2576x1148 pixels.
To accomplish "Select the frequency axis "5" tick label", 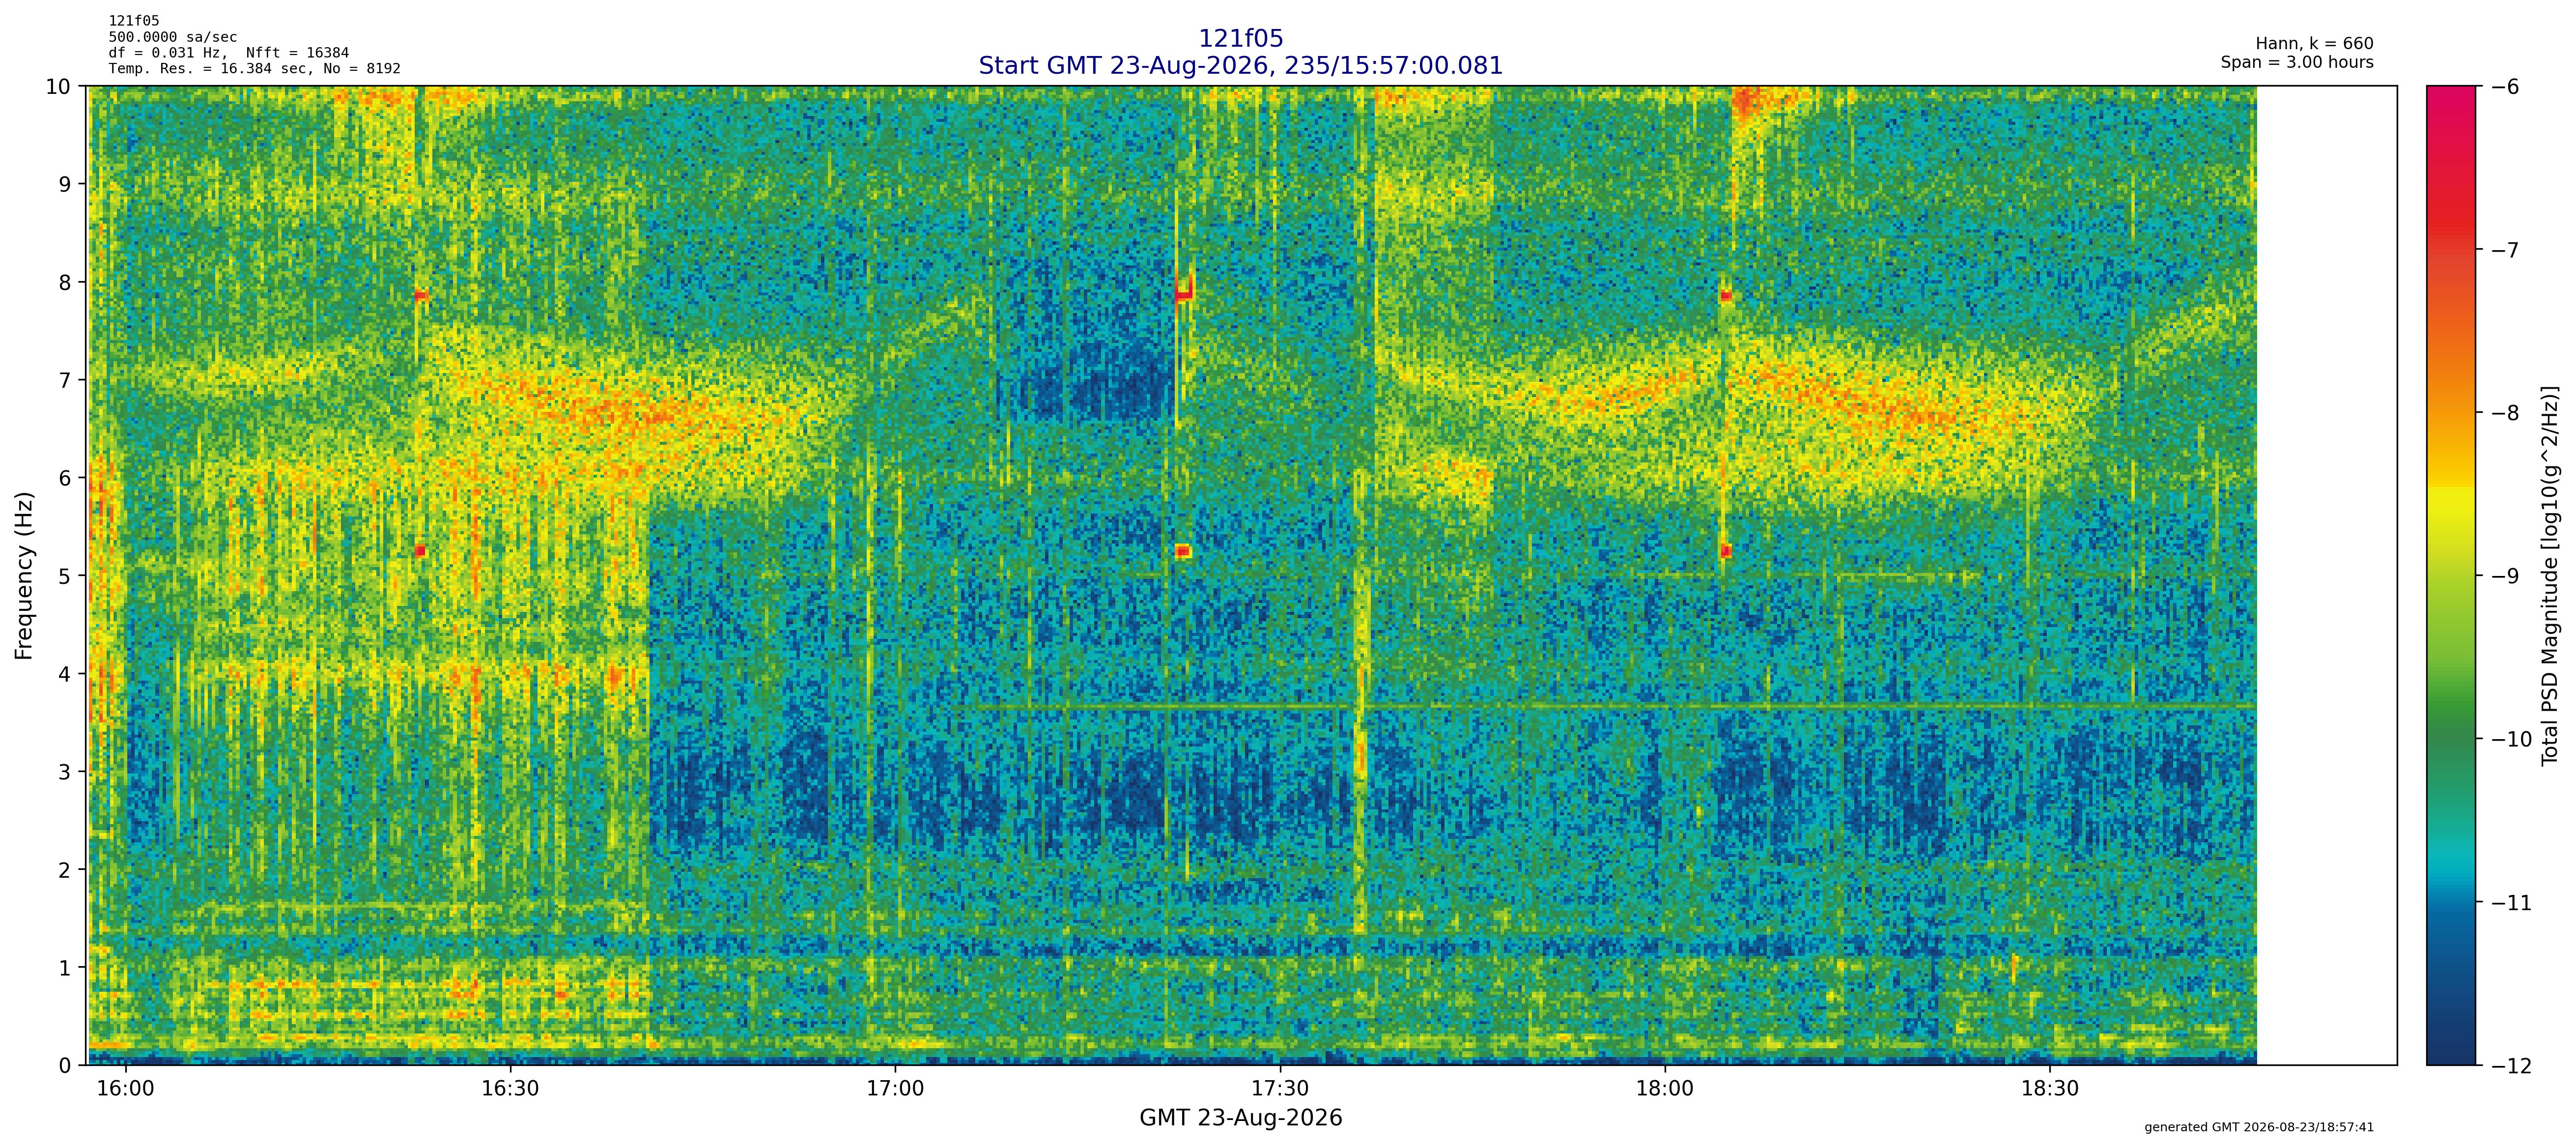I will point(65,576).
